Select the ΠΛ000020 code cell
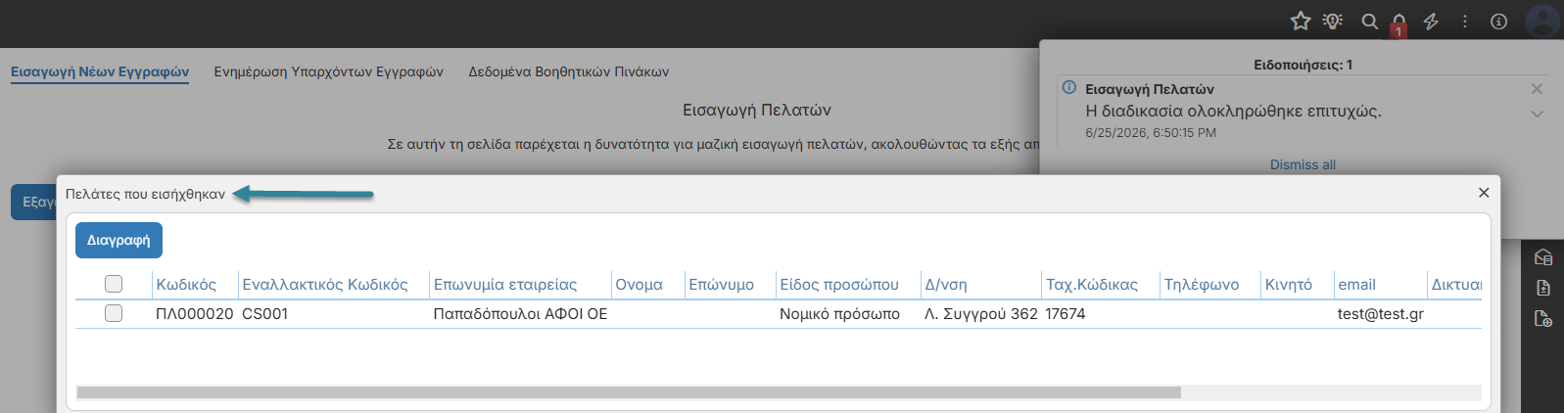The height and width of the screenshot is (413, 1564). coord(195,314)
